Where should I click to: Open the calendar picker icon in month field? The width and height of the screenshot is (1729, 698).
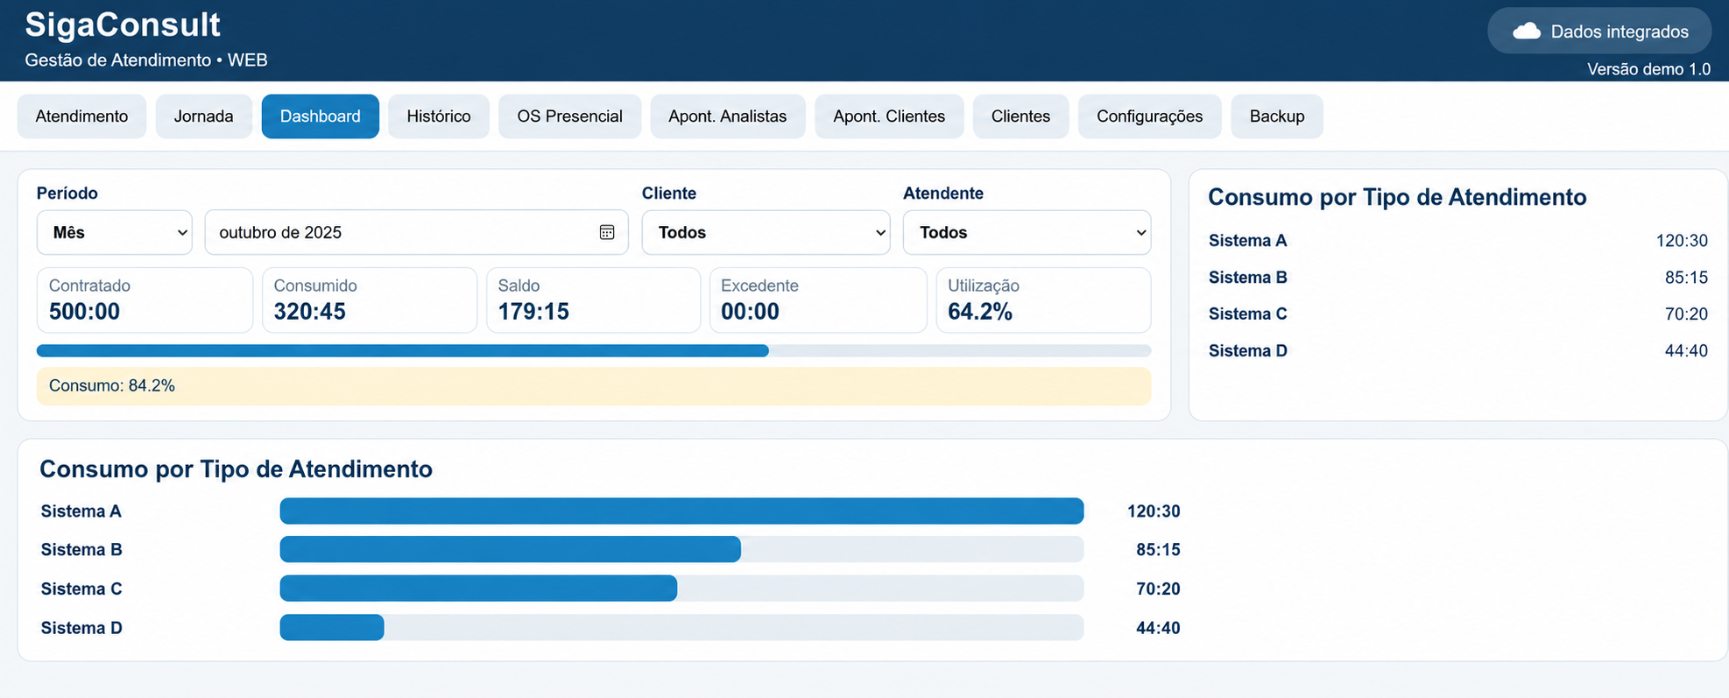(607, 232)
